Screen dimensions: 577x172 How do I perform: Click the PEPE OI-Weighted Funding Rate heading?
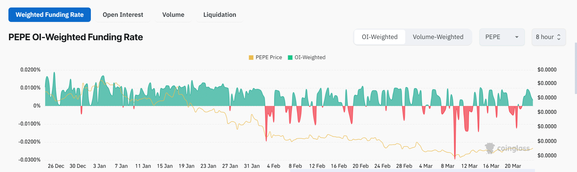[x=76, y=37]
